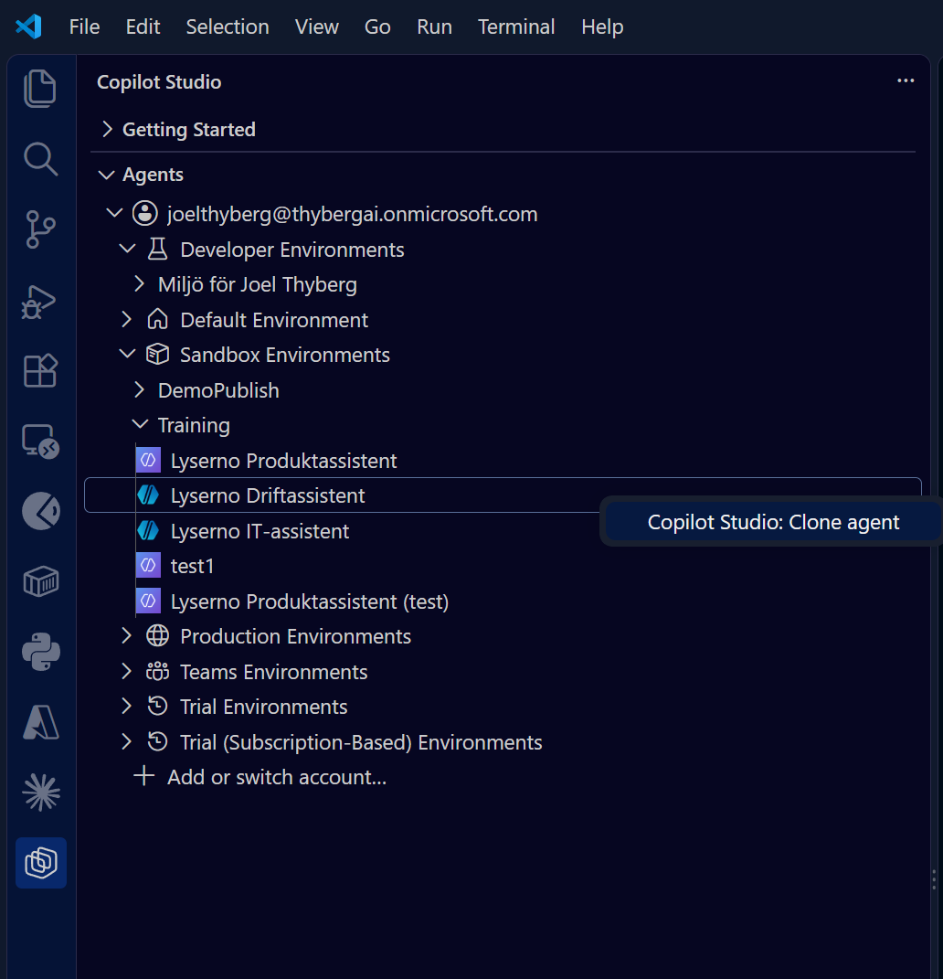
Task: Expand Trial (Subscription-Based) Environments chevron
Action: tap(127, 741)
